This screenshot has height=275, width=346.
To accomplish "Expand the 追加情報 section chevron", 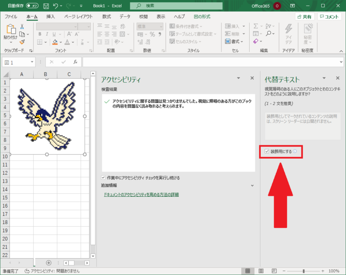I will tap(252, 185).
